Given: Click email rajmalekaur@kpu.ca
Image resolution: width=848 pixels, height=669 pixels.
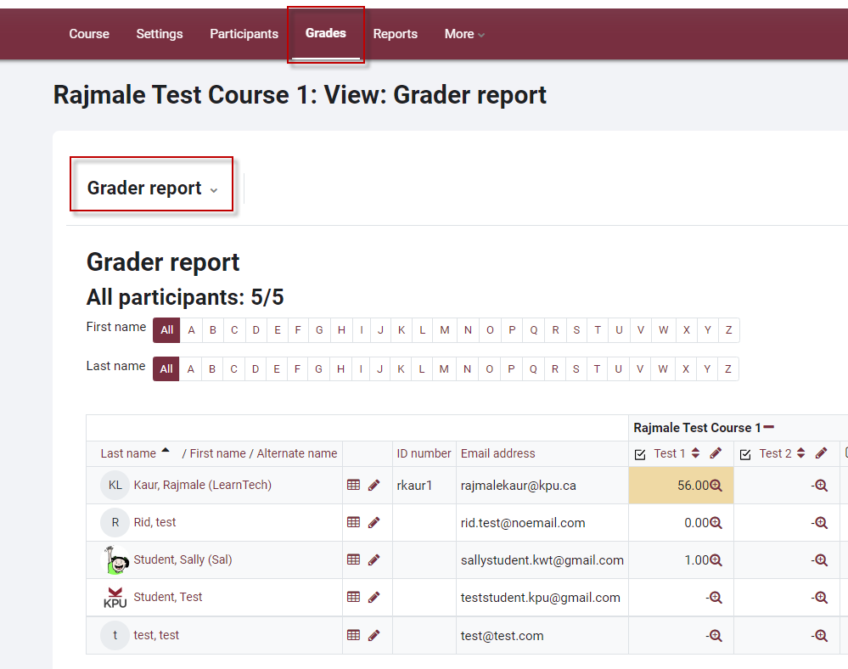Looking at the screenshot, I should click(518, 485).
